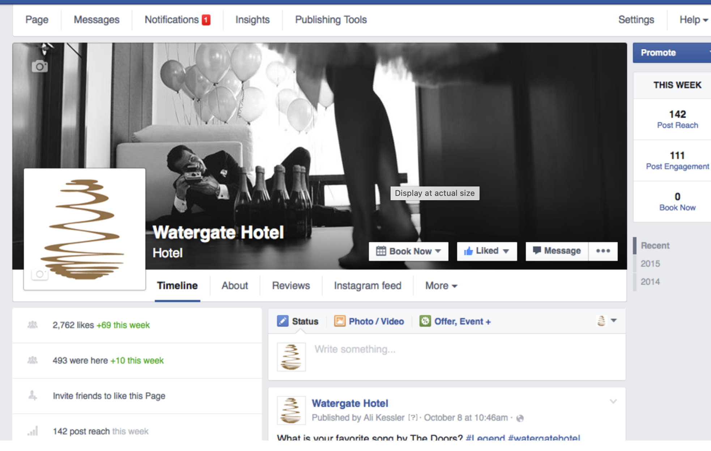Click Invite friends to like this Page
The width and height of the screenshot is (711, 451).
click(x=109, y=396)
